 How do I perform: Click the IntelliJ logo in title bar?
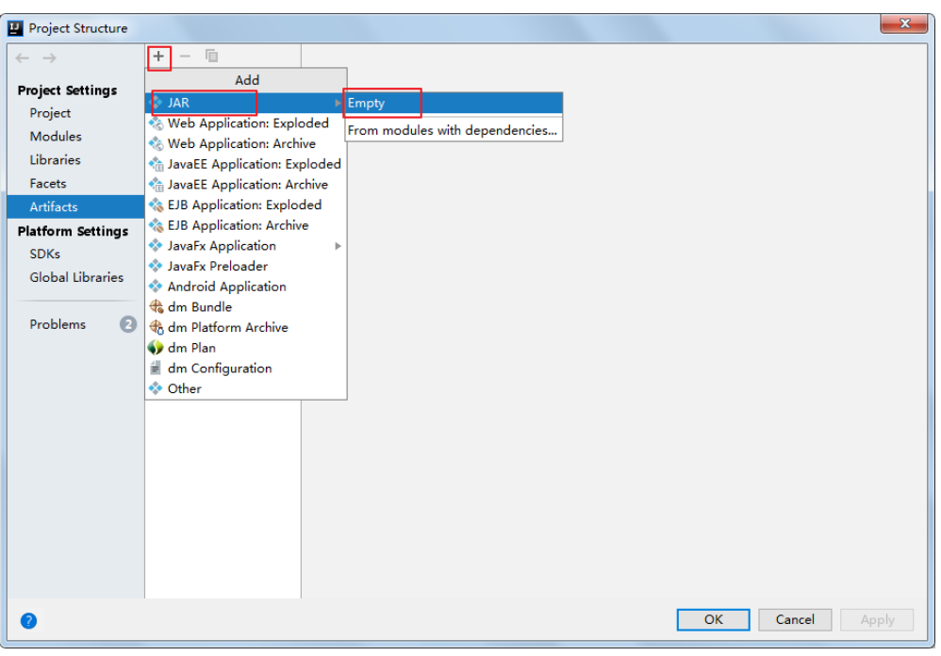(x=15, y=28)
